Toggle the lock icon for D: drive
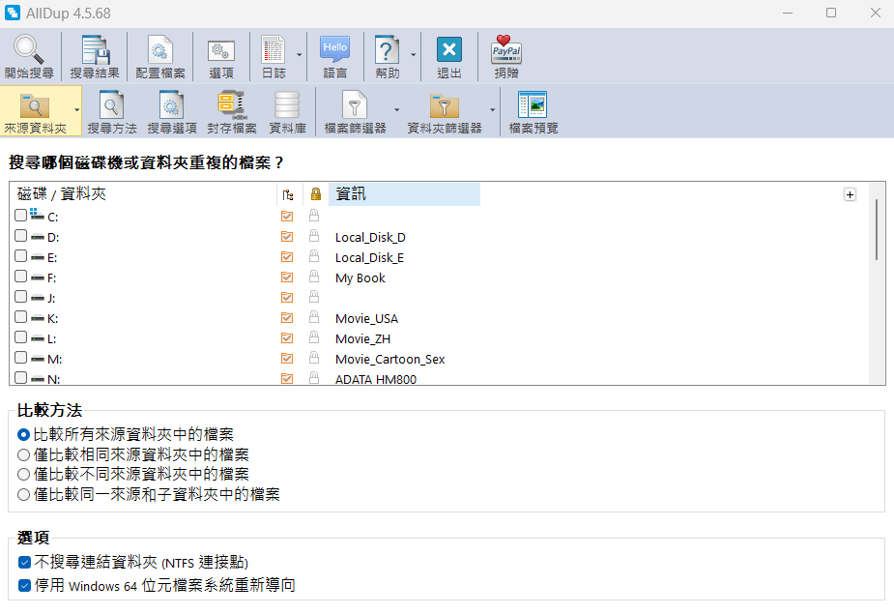The width and height of the screenshot is (894, 614). pyautogui.click(x=313, y=236)
